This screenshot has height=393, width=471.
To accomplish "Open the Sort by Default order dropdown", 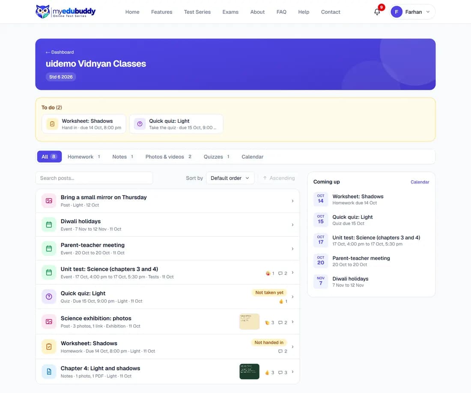I will coord(230,178).
